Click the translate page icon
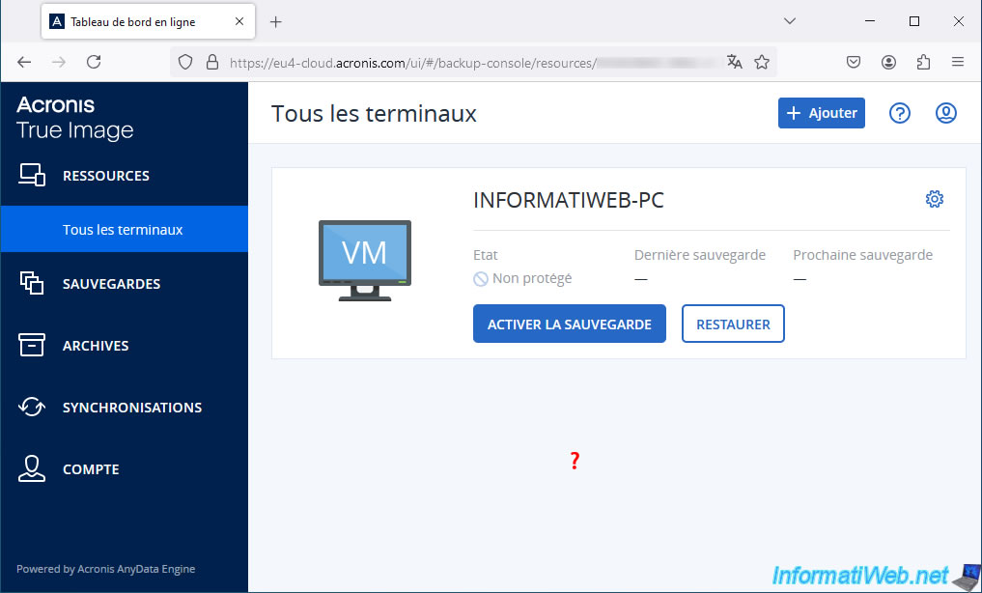 (735, 62)
